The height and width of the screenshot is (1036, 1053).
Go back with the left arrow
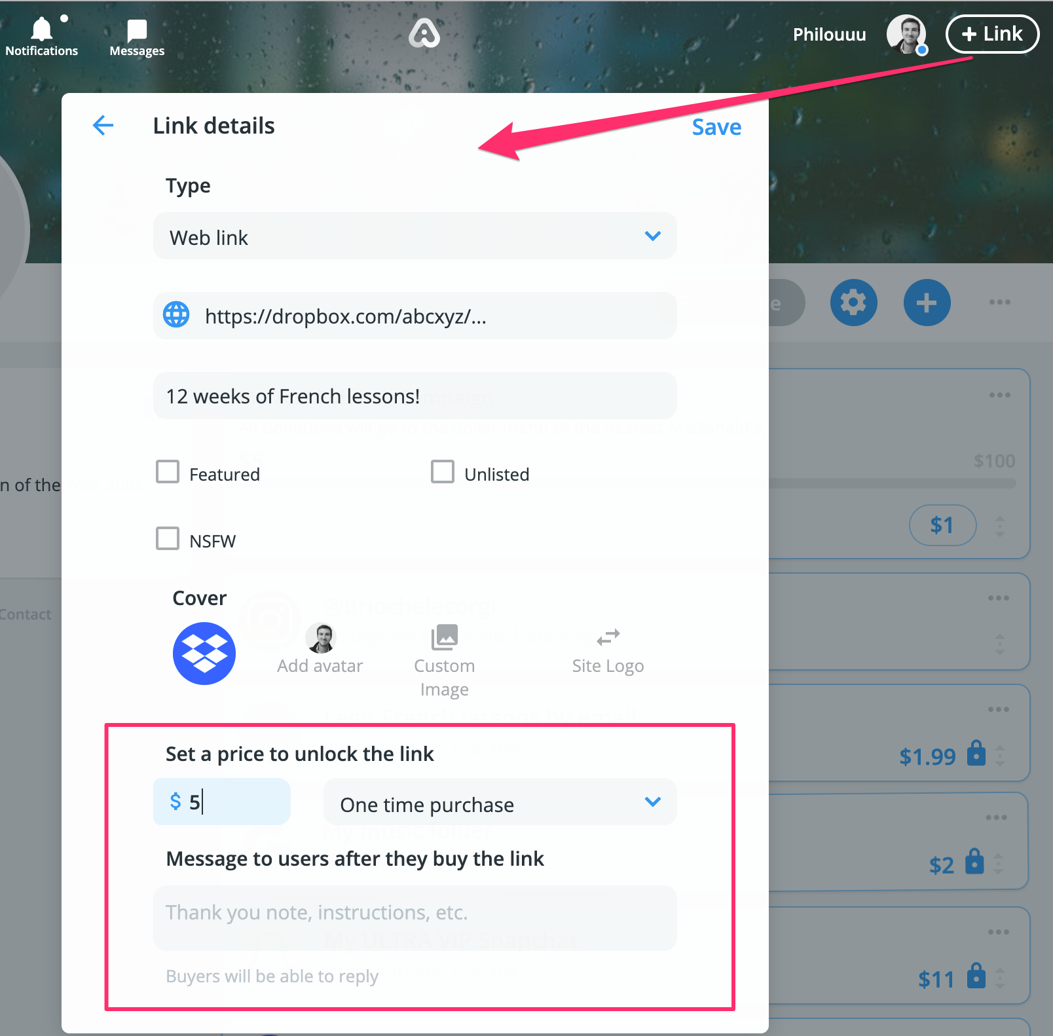point(103,125)
